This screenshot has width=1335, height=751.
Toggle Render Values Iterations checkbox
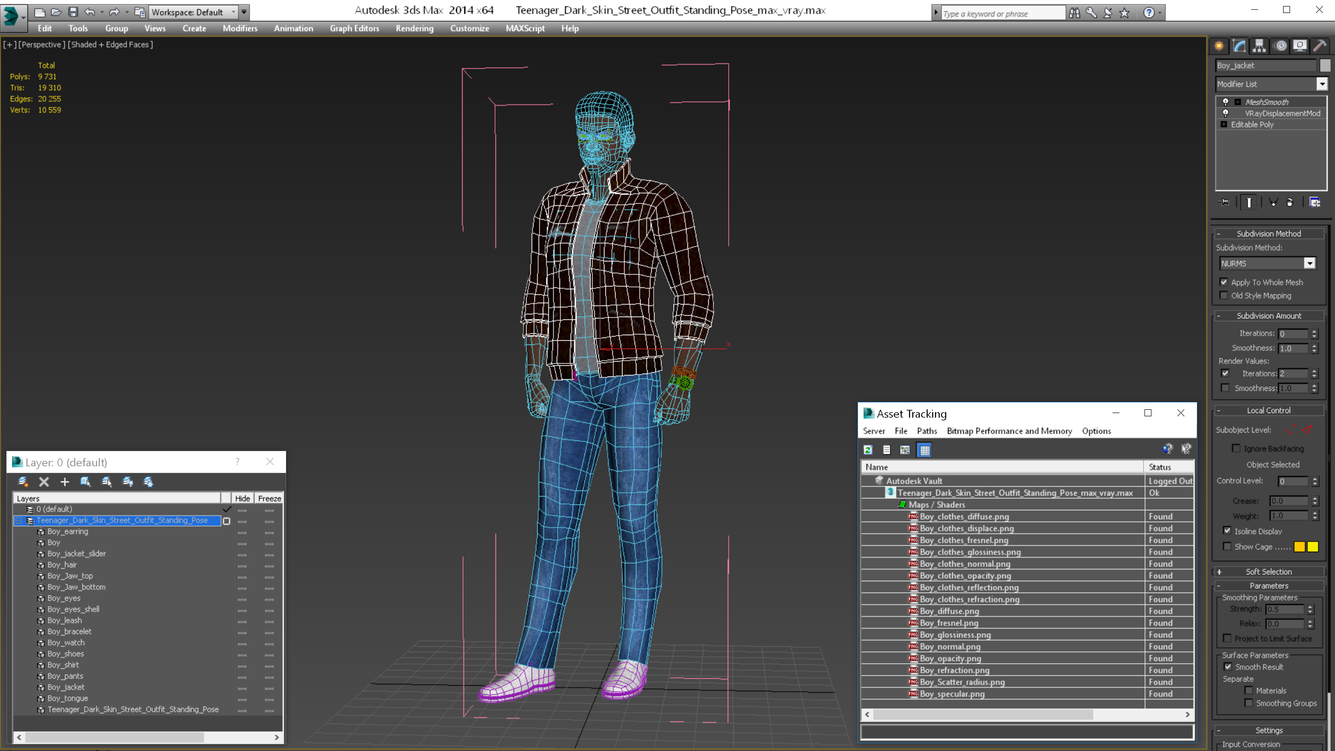pyautogui.click(x=1225, y=373)
